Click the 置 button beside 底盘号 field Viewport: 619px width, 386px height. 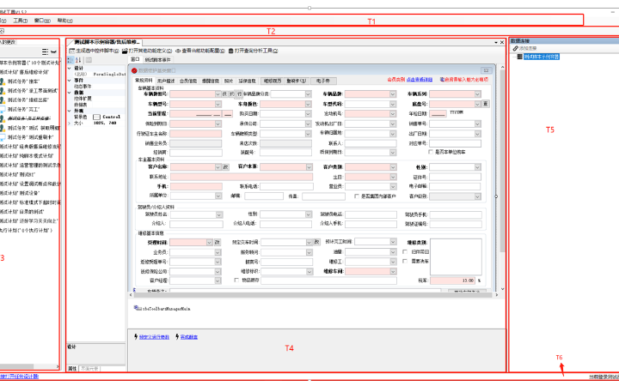(486, 104)
